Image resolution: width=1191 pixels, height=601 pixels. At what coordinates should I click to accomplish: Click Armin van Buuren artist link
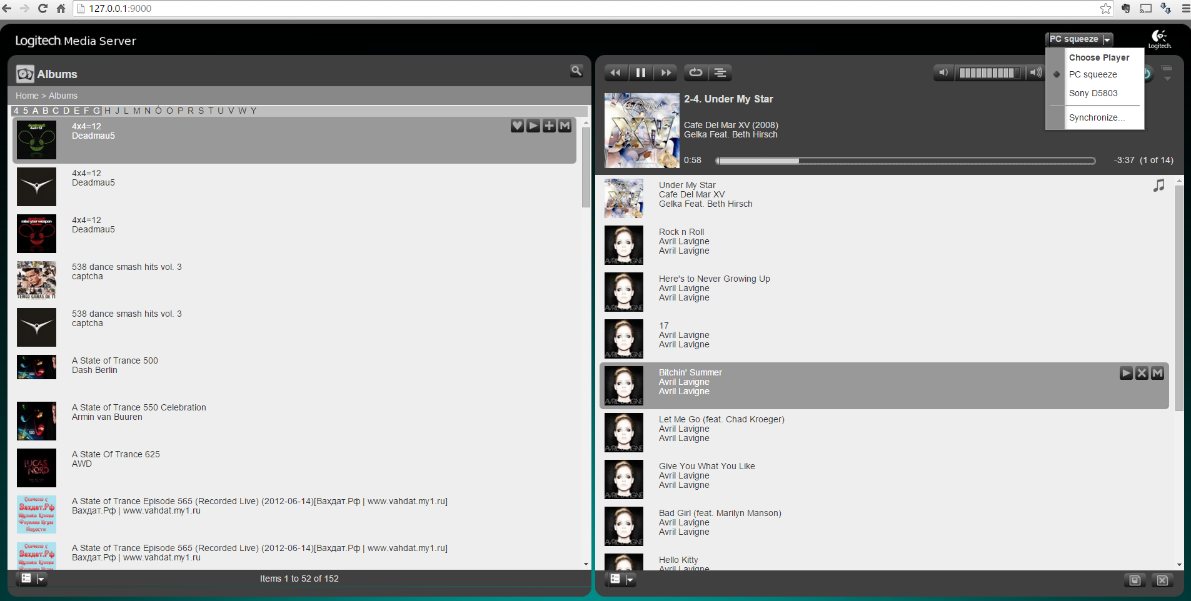[x=107, y=417]
